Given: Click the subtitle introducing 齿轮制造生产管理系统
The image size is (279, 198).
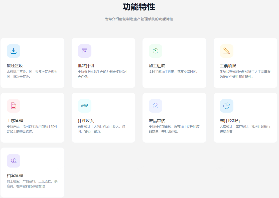Looking at the screenshot, I should click(x=139, y=19).
